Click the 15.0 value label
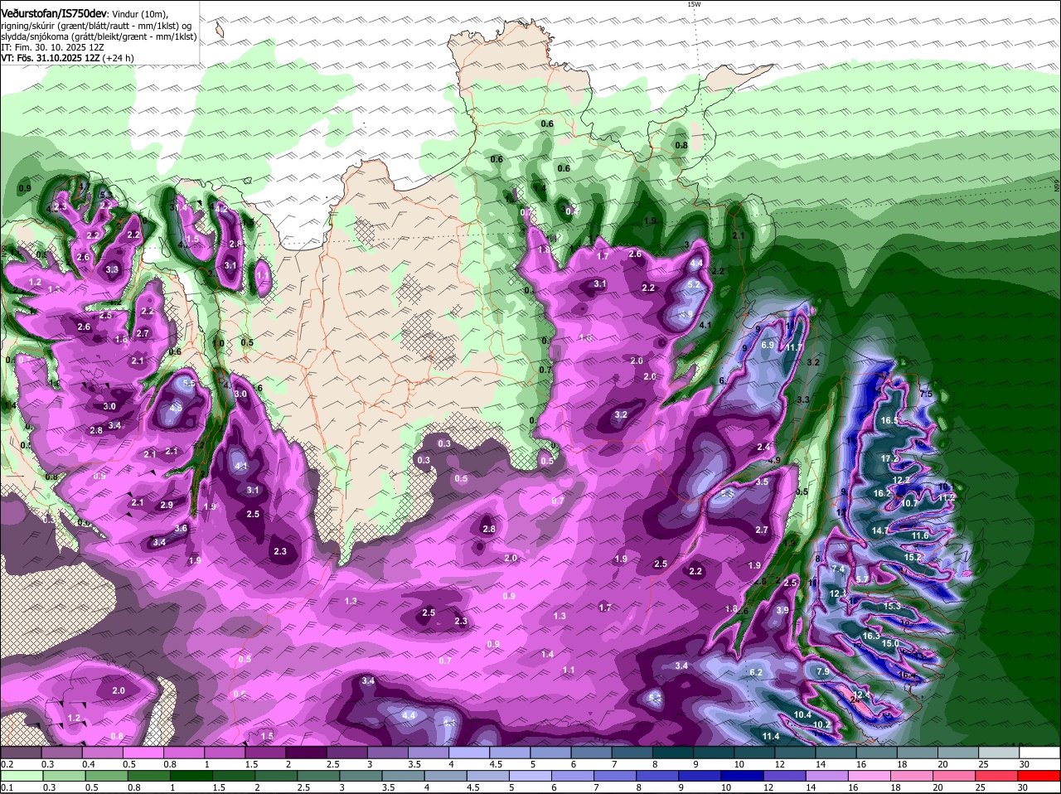Viewport: 1061px width, 794px height. (x=890, y=644)
